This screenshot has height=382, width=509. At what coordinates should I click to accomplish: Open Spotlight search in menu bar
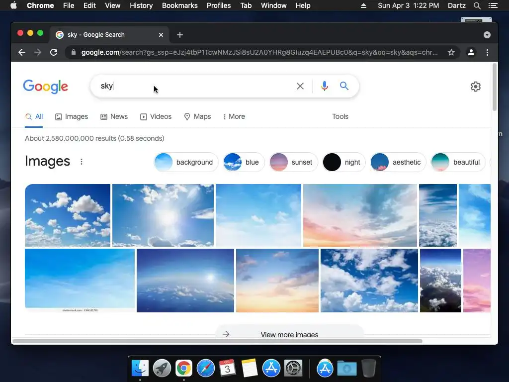point(477,5)
